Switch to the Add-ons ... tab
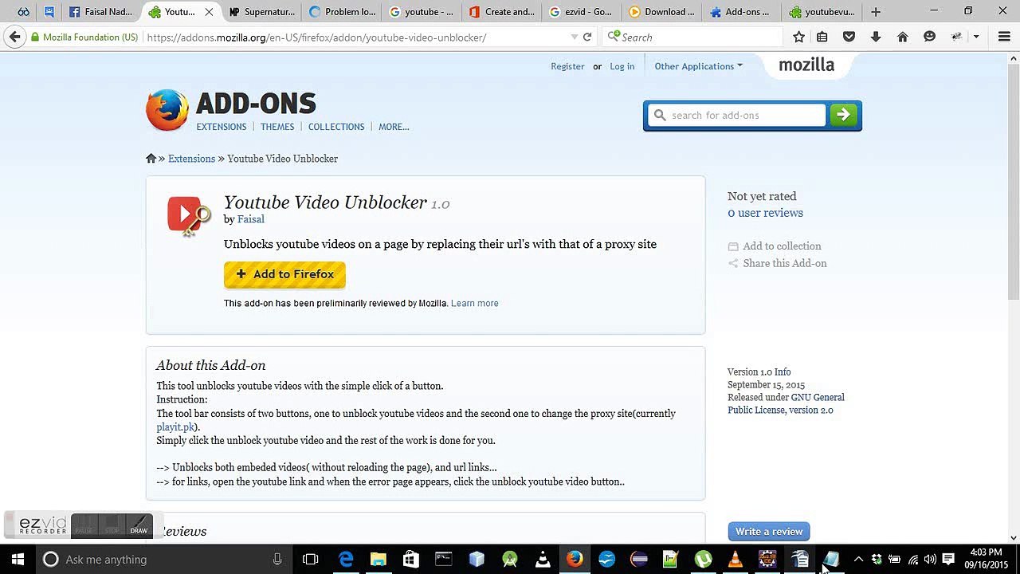This screenshot has width=1020, height=574. [742, 12]
